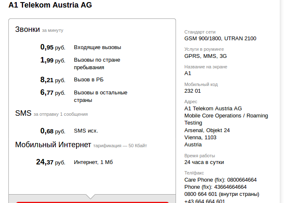
Task: Click Вызовы по стране пребывания label
Action: click(97, 63)
